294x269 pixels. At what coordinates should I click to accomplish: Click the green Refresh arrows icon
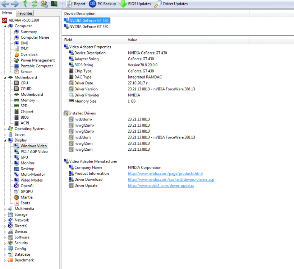pyautogui.click(x=35, y=4)
